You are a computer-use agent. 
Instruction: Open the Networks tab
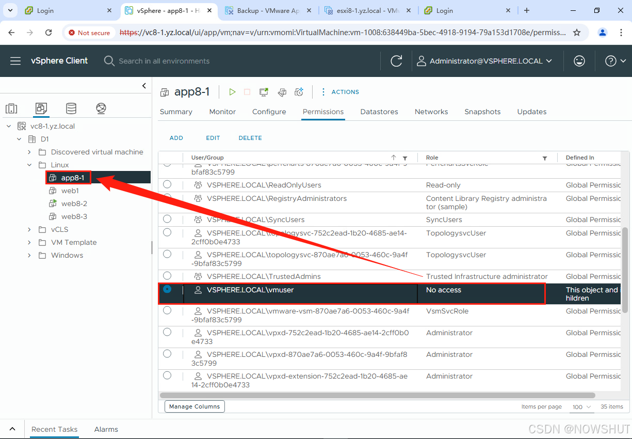pyautogui.click(x=431, y=112)
